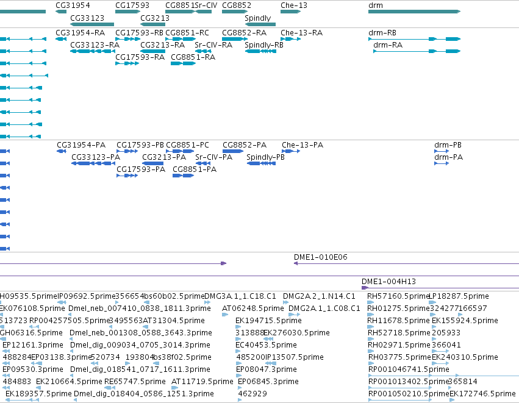The image size is (519, 403).
Task: Click the CG17593 gene label
Action: [132, 5]
